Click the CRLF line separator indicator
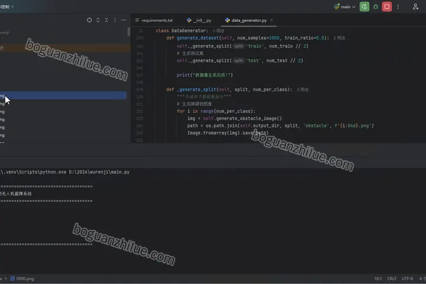 click(392, 279)
